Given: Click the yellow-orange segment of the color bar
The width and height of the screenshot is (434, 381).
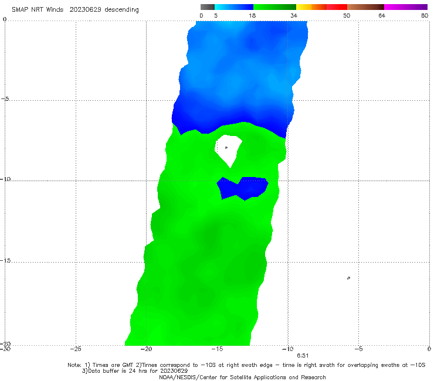Looking at the screenshot, I should pyautogui.click(x=311, y=7).
